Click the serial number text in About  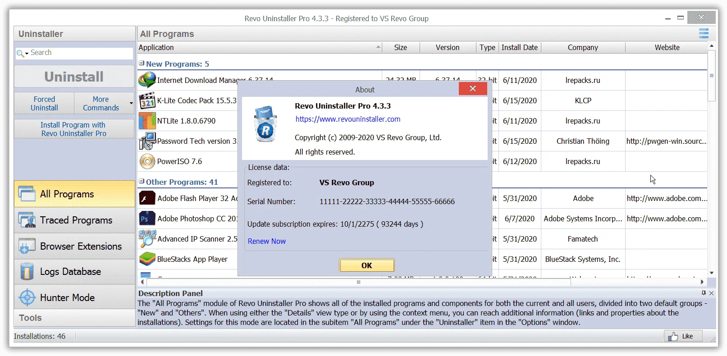coord(387,201)
